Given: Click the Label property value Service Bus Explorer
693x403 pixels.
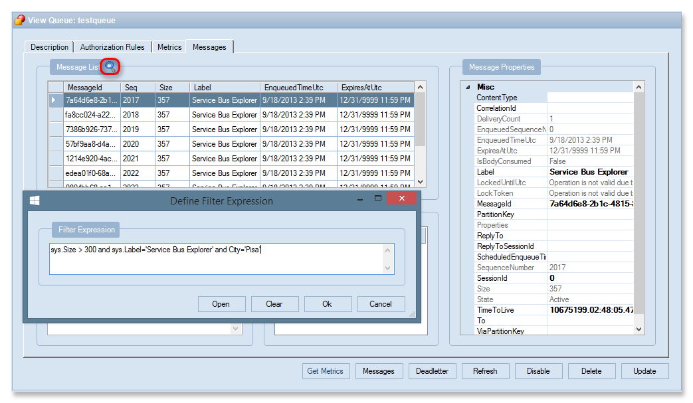Looking at the screenshot, I should pyautogui.click(x=590, y=172).
